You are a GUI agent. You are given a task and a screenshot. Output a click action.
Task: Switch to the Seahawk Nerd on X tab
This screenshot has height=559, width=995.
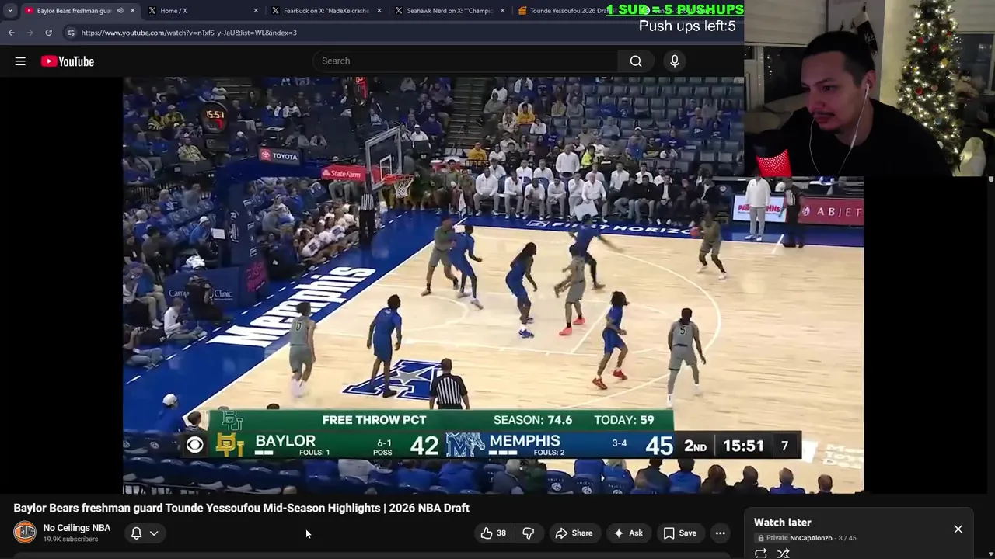449,11
